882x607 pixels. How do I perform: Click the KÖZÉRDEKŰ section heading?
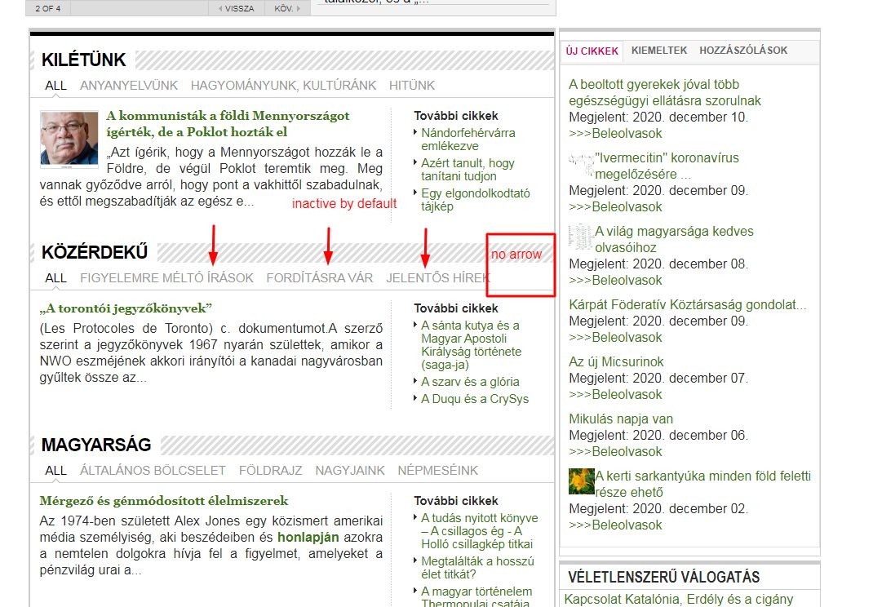tap(95, 252)
